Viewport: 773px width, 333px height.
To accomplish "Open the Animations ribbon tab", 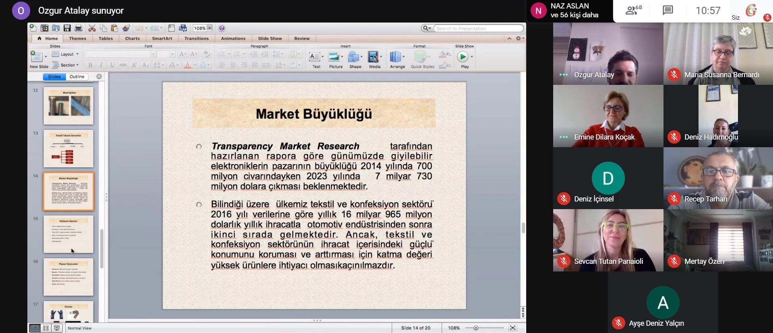I will tap(233, 39).
